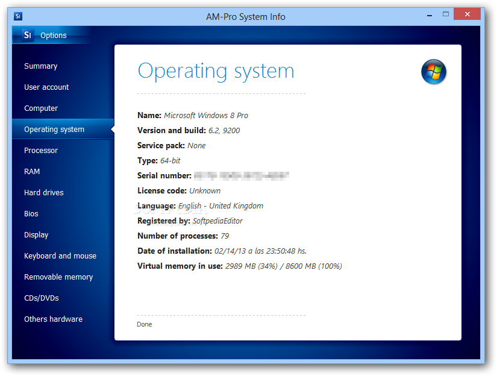This screenshot has height=376, width=497.
Task: Click the name value 'Microsoft Windows 8 Pro'
Action: click(x=206, y=116)
